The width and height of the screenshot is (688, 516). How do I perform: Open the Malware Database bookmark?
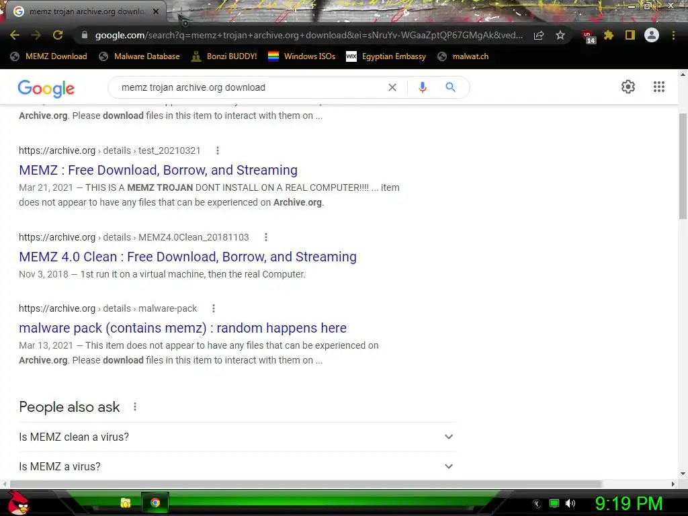coord(140,56)
